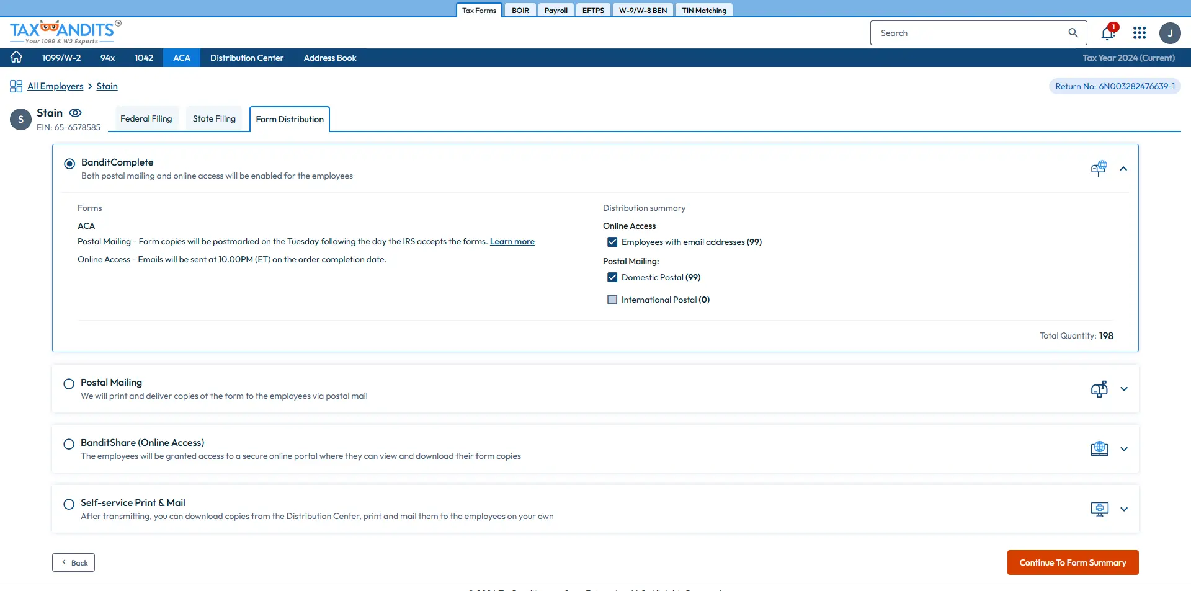Click the All Employers grid icon

click(16, 86)
